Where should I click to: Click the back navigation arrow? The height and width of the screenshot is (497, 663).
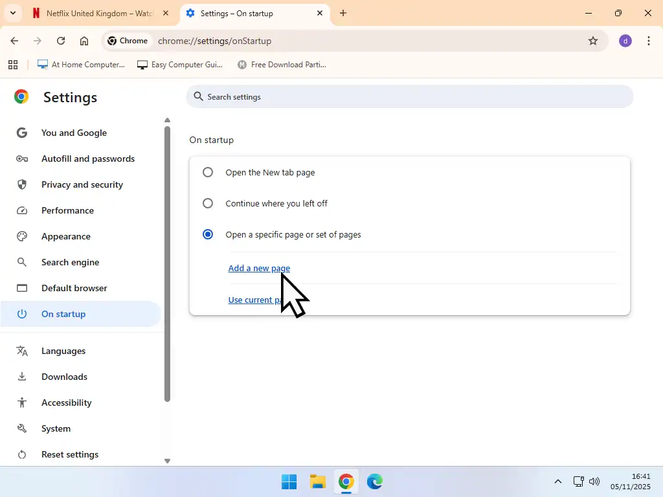(x=14, y=41)
